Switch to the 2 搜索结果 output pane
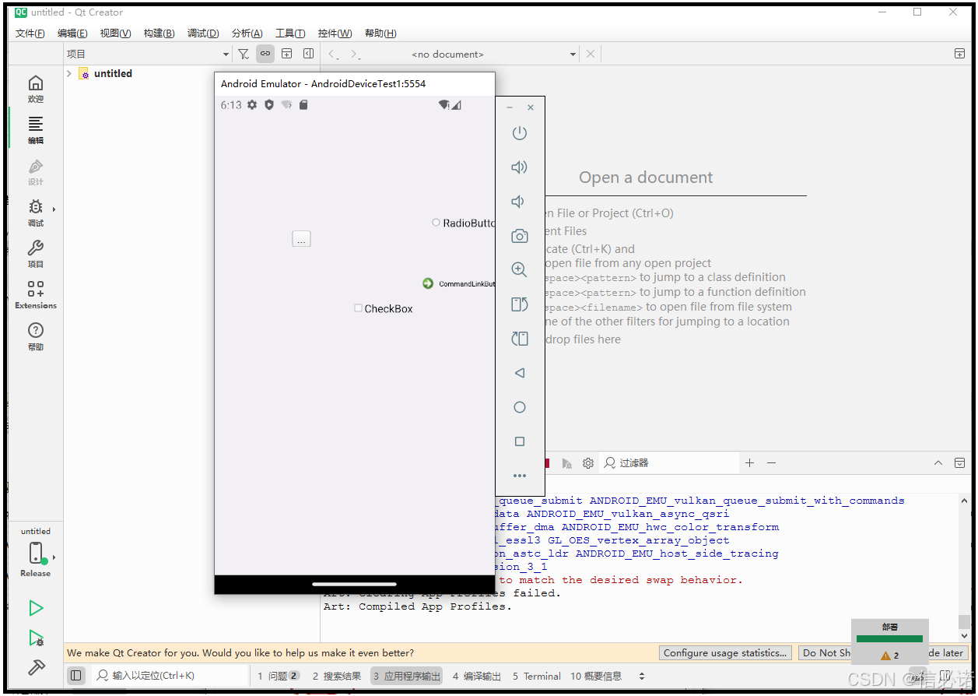This screenshot has width=978, height=696. (337, 676)
